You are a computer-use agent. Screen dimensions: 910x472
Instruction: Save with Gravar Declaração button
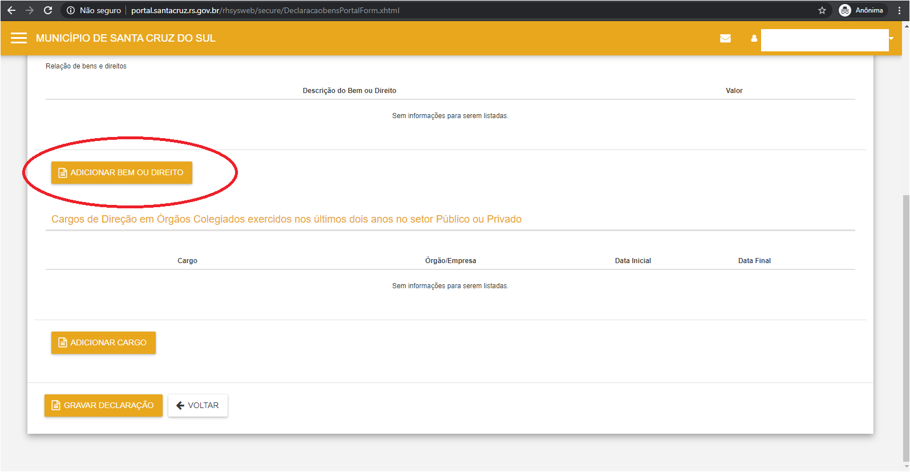pyautogui.click(x=103, y=405)
